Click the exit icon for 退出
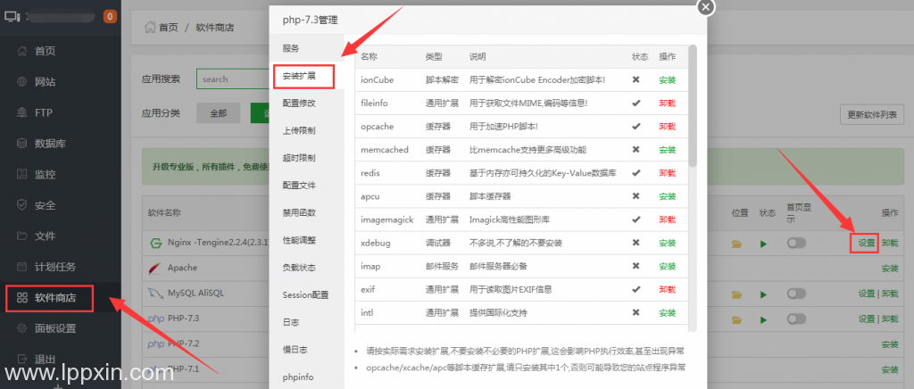914x389 pixels. click(22, 359)
